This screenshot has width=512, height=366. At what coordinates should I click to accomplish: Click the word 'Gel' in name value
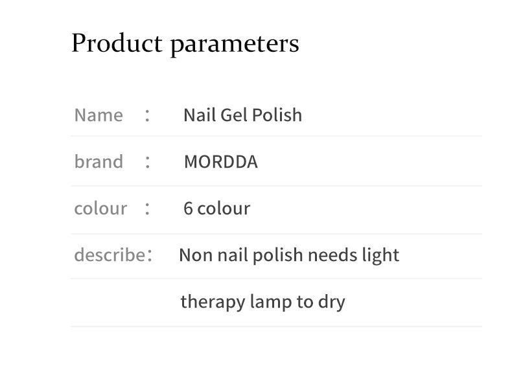(234, 115)
